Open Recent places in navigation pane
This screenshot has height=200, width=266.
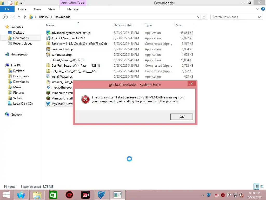click(23, 43)
